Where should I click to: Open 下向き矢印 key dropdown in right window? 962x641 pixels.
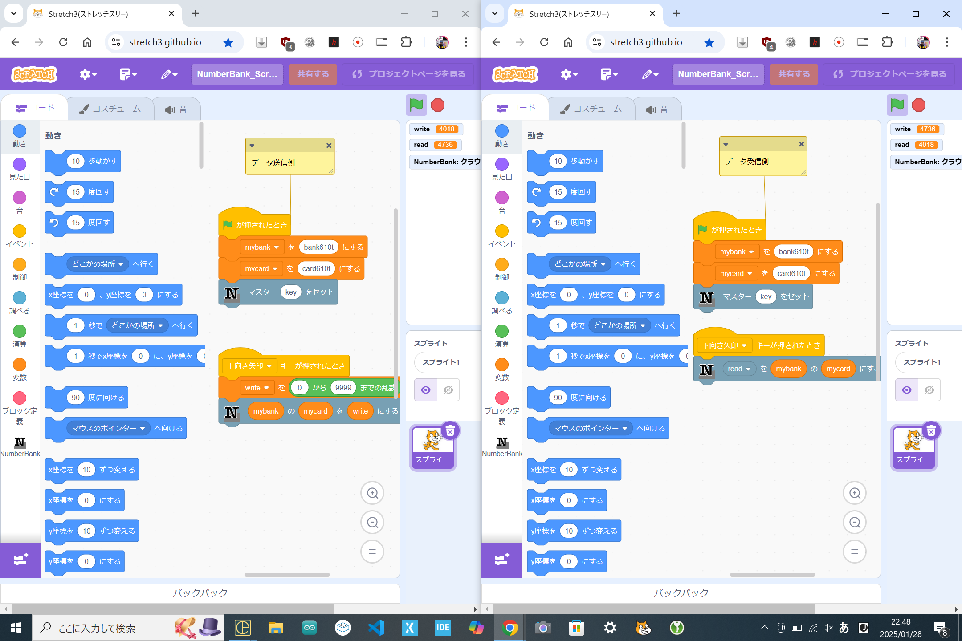(x=744, y=345)
